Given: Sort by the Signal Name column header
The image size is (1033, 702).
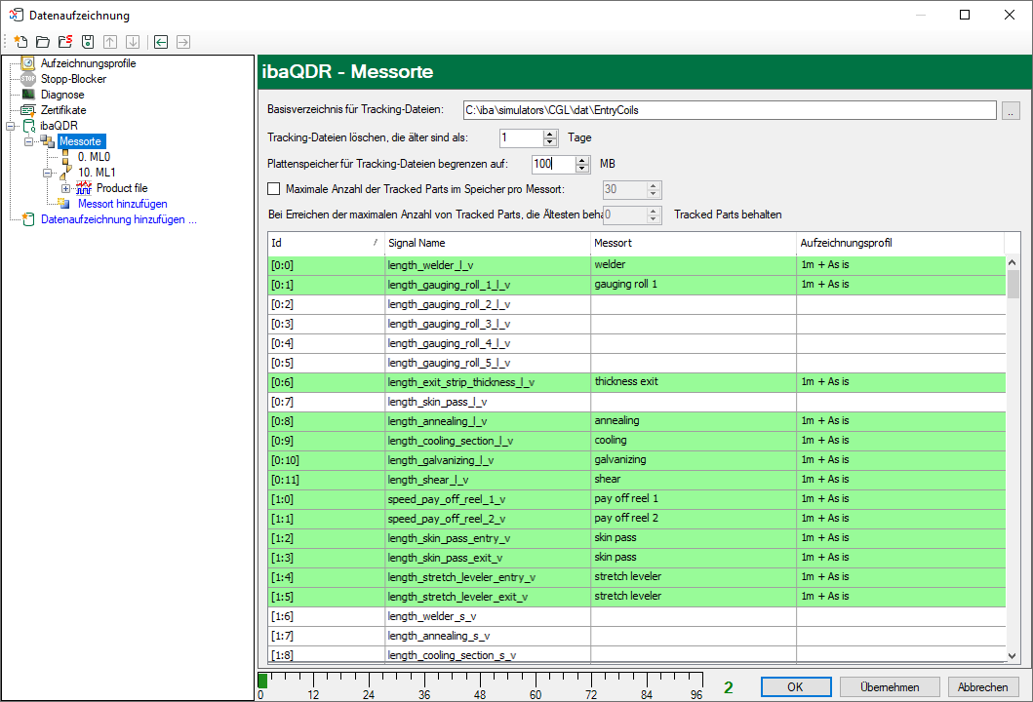Looking at the screenshot, I should (x=488, y=243).
